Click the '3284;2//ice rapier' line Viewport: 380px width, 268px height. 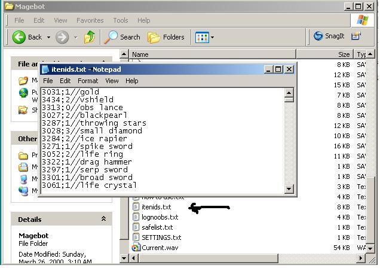[84, 139]
